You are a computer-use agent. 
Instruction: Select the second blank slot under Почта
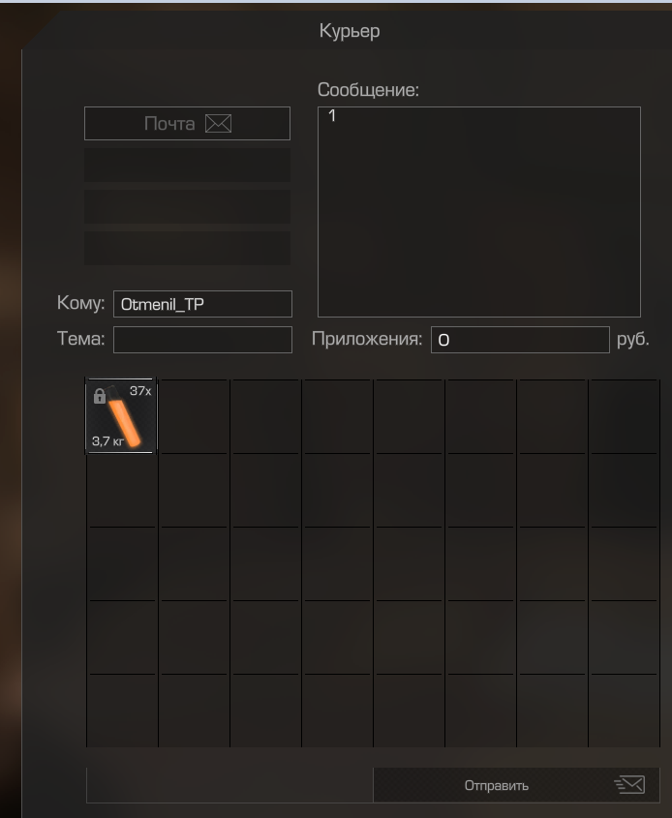pos(187,206)
